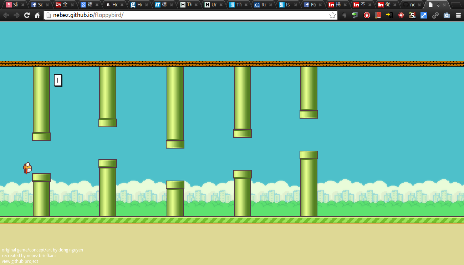Image resolution: width=464 pixels, height=265 pixels.
Task: Focus the nebez.github.io/floppybird/ address bar
Action: [190, 15]
